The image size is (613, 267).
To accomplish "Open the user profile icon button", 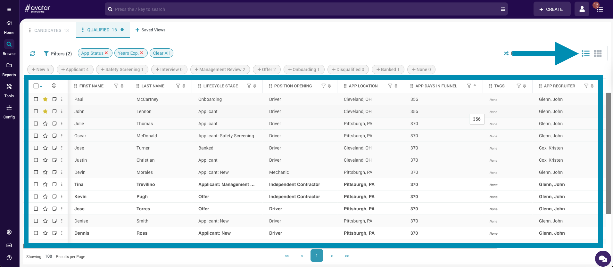I will [x=582, y=9].
